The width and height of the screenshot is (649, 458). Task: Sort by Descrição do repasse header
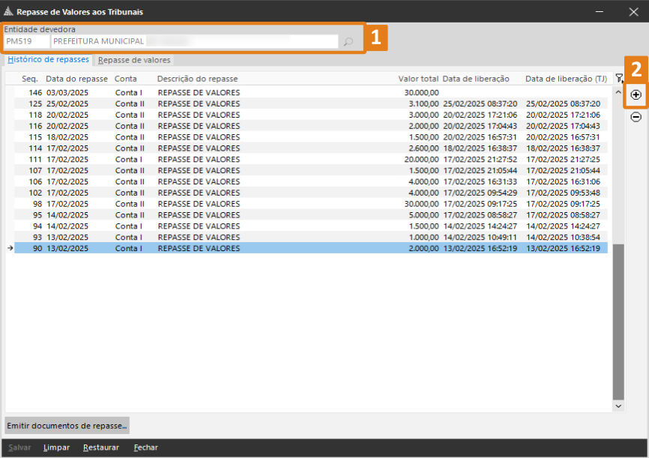pos(197,79)
